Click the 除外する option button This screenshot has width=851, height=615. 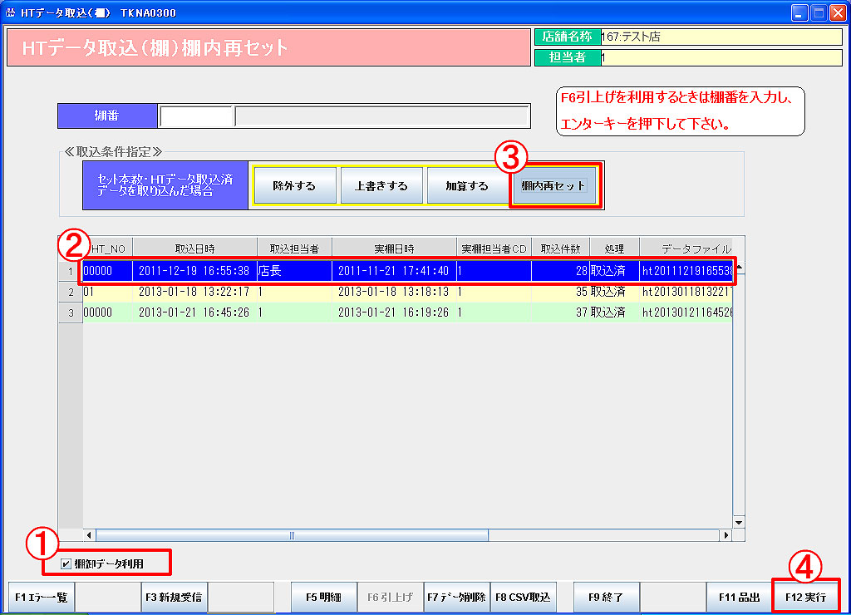pos(294,186)
